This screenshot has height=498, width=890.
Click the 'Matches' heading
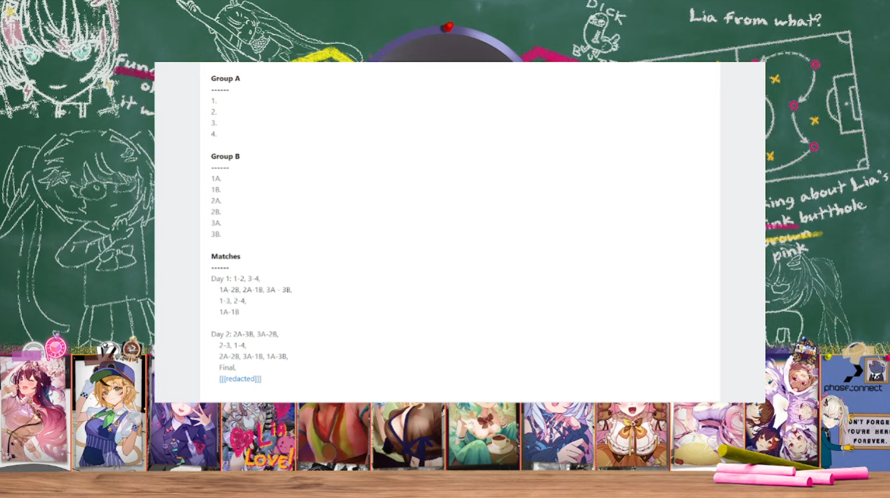[226, 256]
